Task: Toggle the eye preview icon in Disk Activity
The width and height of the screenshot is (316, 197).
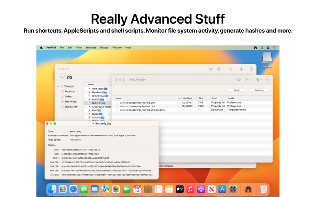Action: point(239,80)
